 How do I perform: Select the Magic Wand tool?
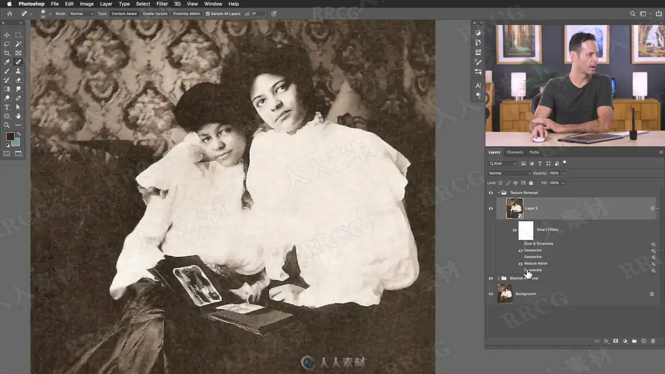(x=18, y=44)
